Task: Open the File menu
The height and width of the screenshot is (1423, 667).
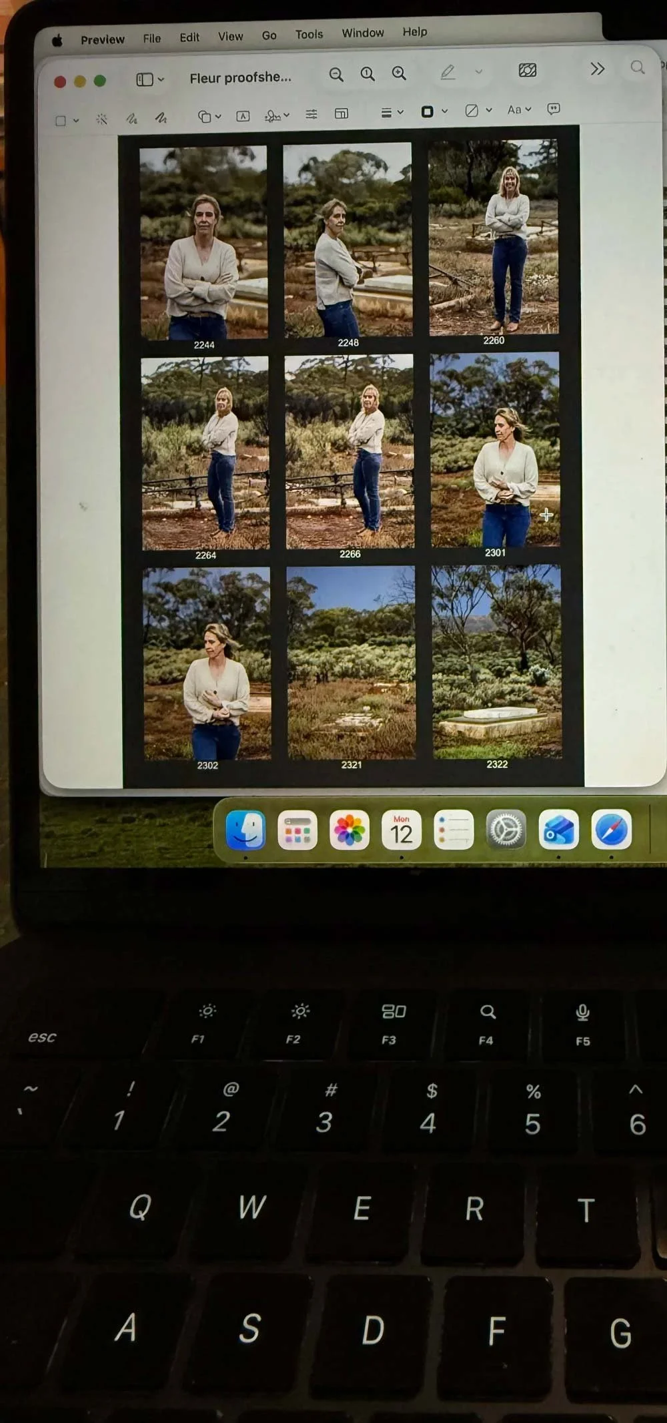Action: pos(152,38)
